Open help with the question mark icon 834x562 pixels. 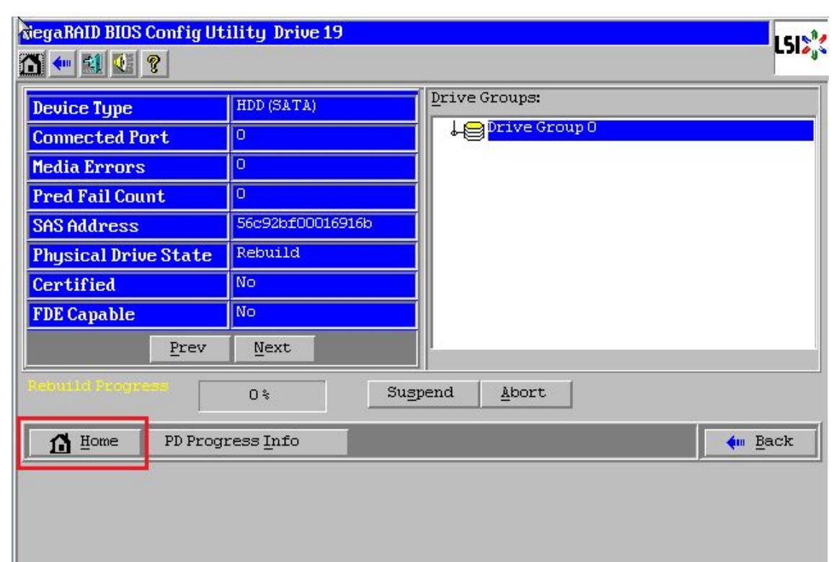click(x=154, y=64)
